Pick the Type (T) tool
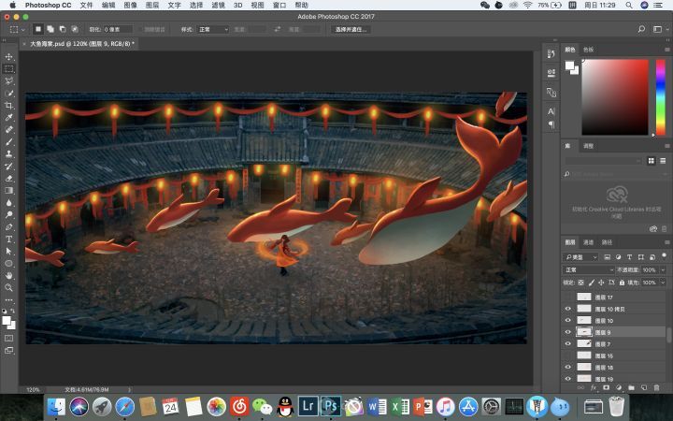Viewport: 673px width, 421px height. 9,239
